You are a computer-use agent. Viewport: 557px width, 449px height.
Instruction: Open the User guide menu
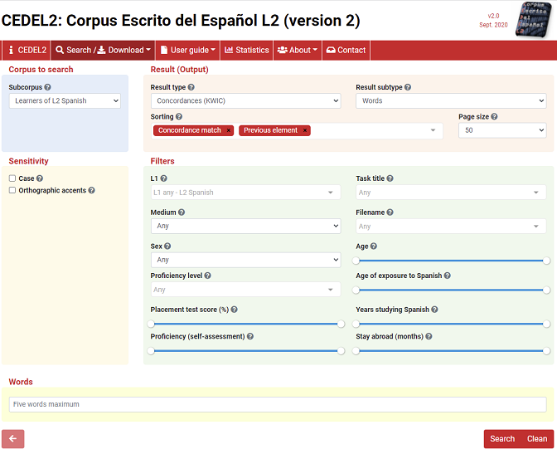click(187, 50)
